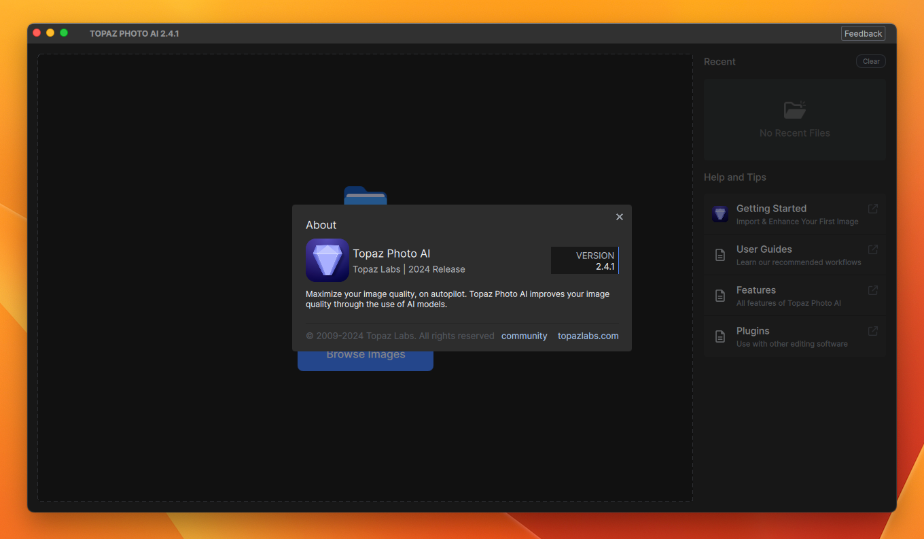Click the blue folder icon behind dialog

pyautogui.click(x=366, y=195)
